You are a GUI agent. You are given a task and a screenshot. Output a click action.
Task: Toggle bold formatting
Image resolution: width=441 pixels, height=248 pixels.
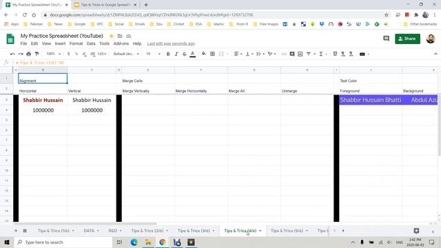(168, 54)
